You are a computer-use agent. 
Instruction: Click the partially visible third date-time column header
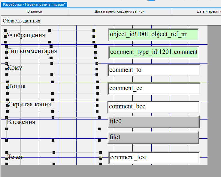pos(209,12)
